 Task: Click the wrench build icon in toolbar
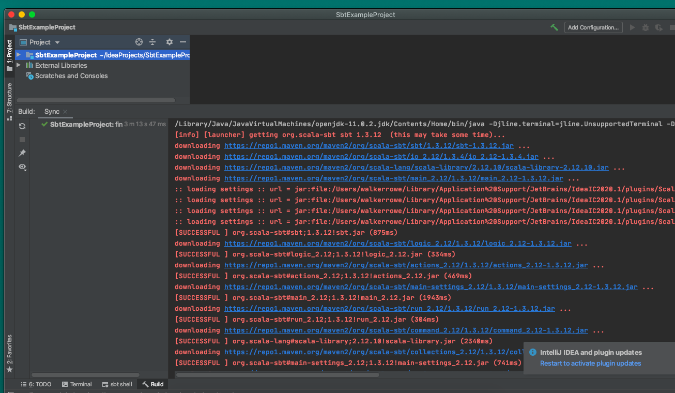tap(554, 27)
